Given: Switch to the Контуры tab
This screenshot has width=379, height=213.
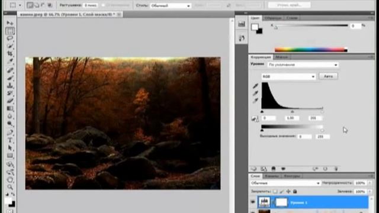Looking at the screenshot, I should 292,176.
